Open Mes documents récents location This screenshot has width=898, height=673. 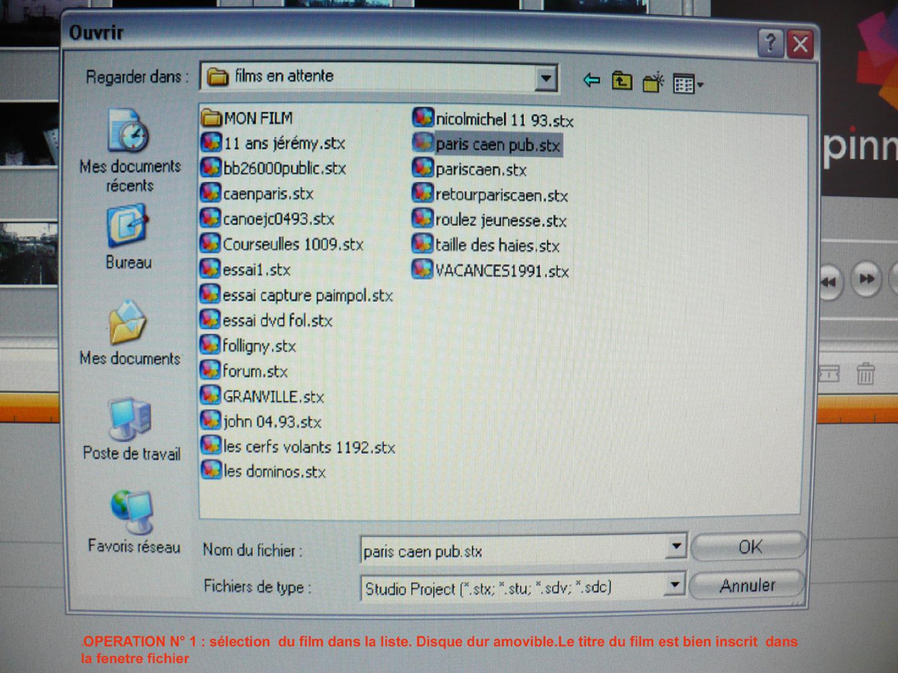pos(130,151)
